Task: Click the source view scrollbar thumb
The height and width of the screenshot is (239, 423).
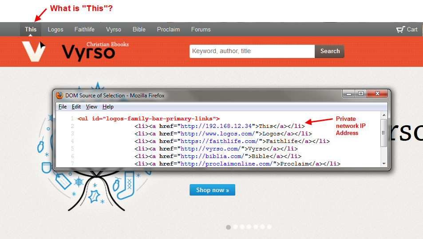Action: pos(384,133)
